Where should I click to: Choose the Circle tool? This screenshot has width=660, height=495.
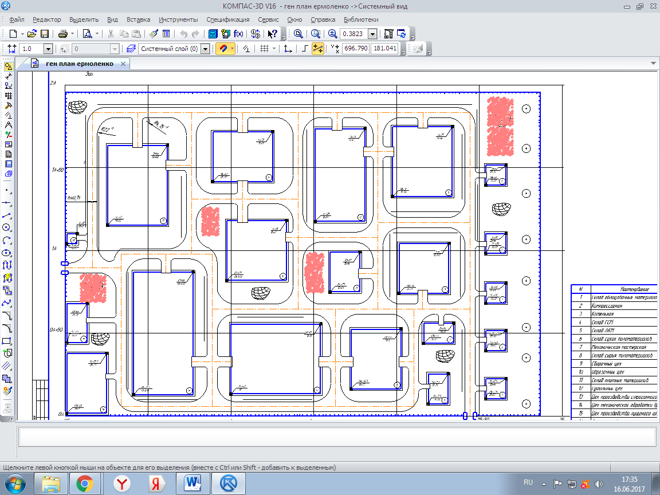point(6,227)
